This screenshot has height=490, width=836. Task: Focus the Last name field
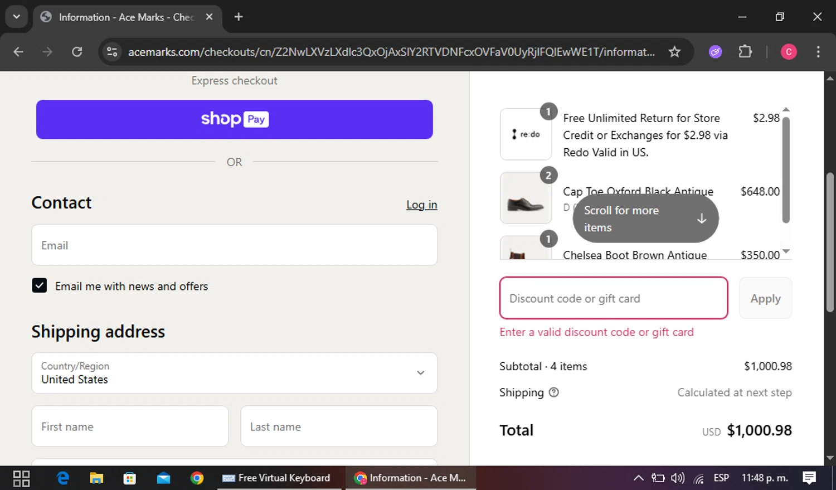pyautogui.click(x=339, y=426)
